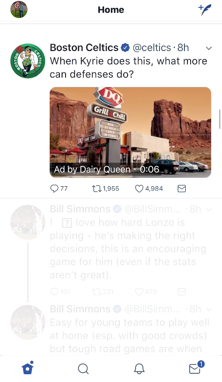Open the @celtics handle link
The height and width of the screenshot is (382, 222).
[152, 48]
